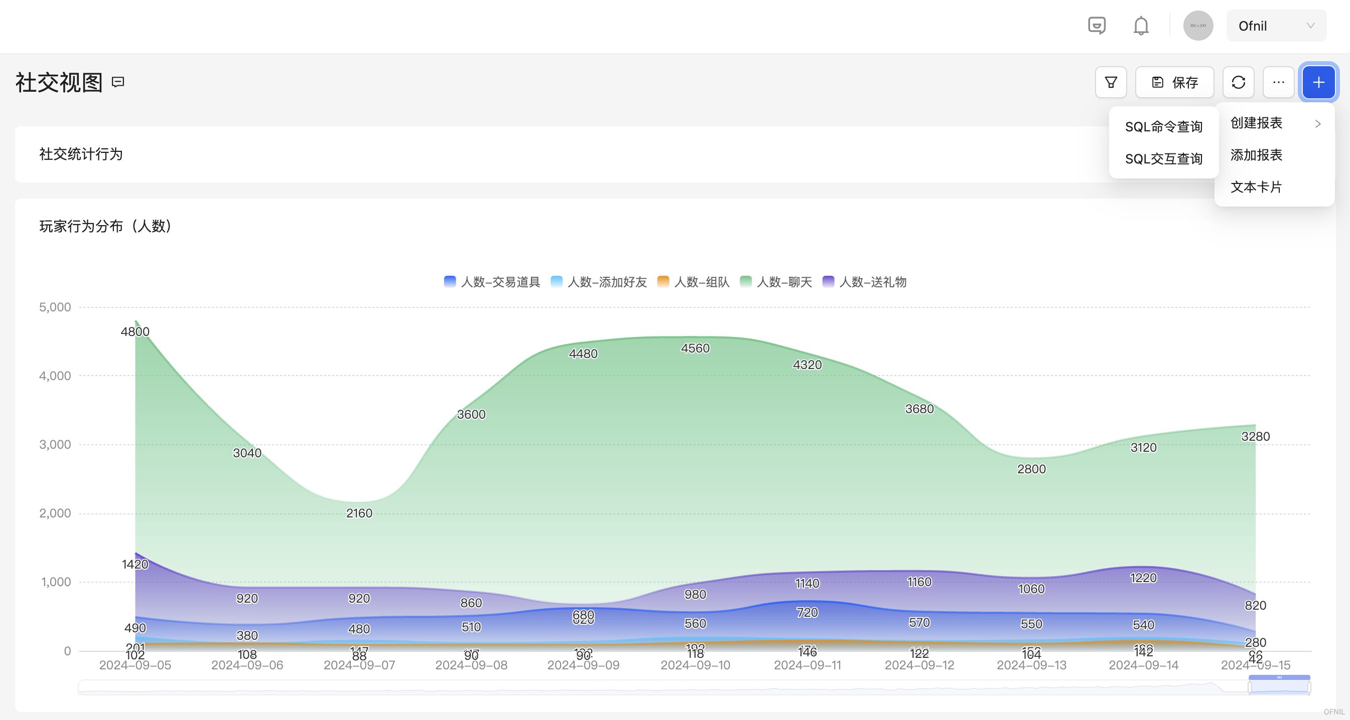Expand the 创建报表 submenu arrow

1317,123
